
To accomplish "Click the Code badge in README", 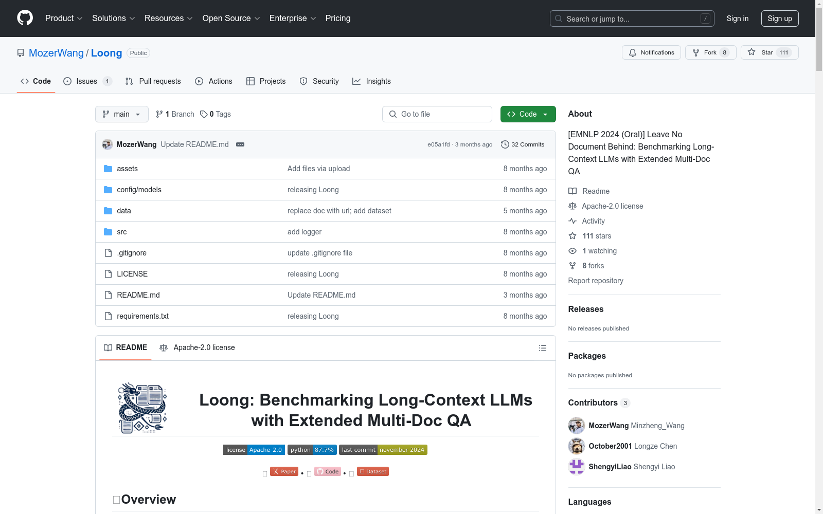I will coord(328,471).
